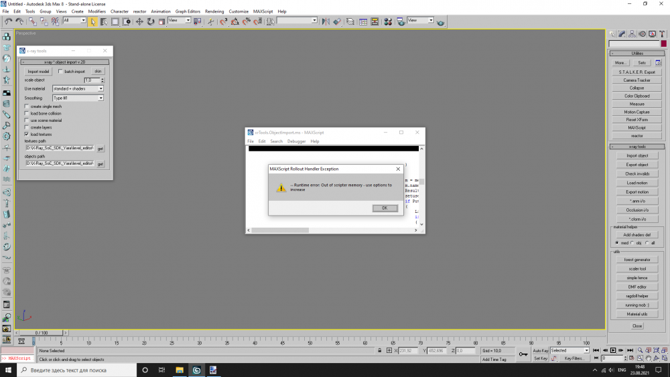Open the Layer Manager icon

pos(350,21)
